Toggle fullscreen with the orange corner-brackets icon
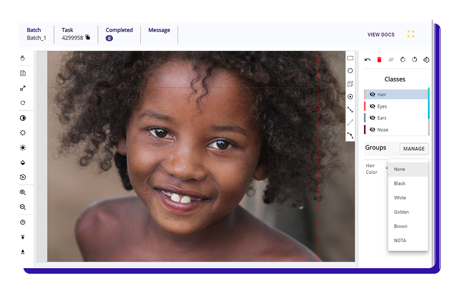 click(x=411, y=34)
